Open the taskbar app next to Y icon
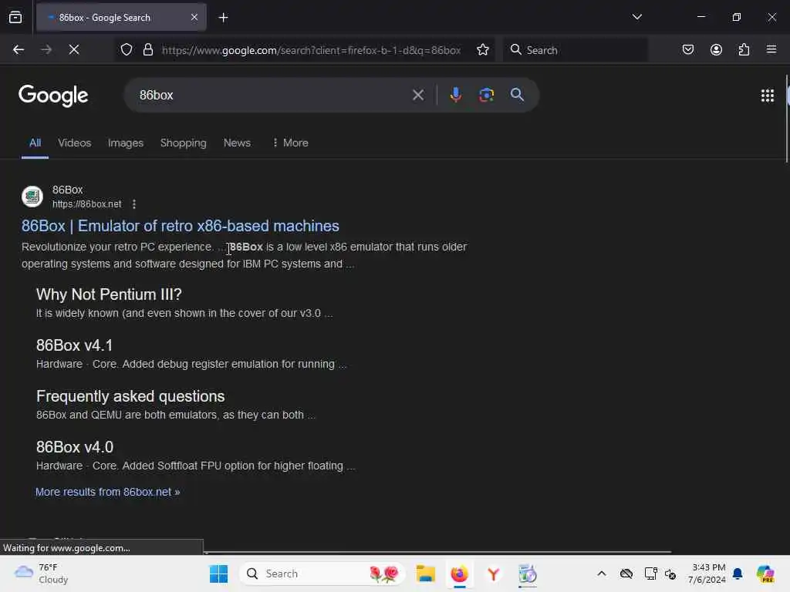Image resolution: width=790 pixels, height=592 pixels. 528,573
